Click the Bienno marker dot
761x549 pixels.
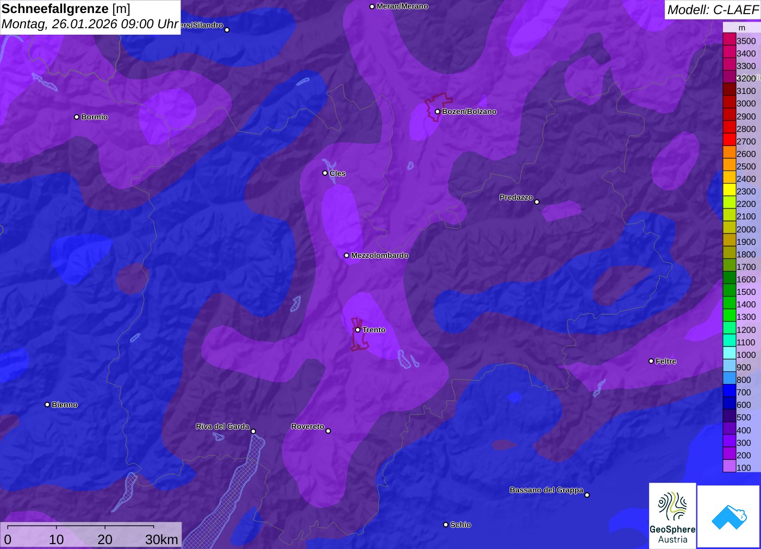pyautogui.click(x=47, y=405)
